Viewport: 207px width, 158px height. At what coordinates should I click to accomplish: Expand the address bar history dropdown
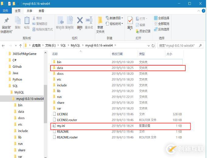point(149,46)
